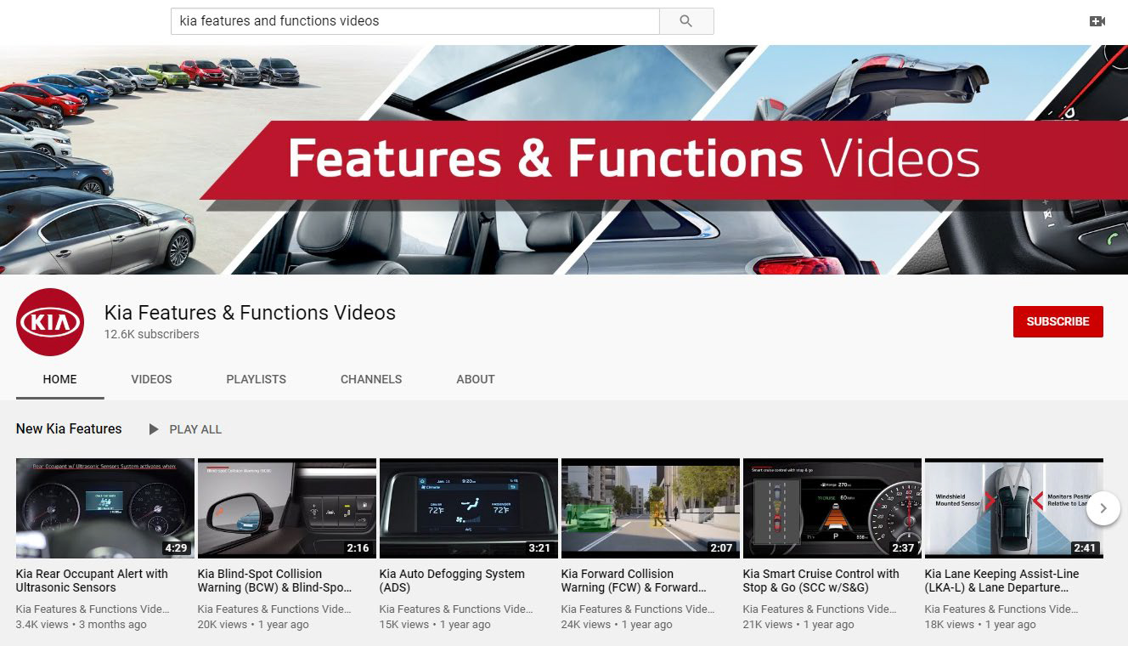Image resolution: width=1128 pixels, height=646 pixels.
Task: Click the 12.6K subscribers count
Action: tap(152, 334)
